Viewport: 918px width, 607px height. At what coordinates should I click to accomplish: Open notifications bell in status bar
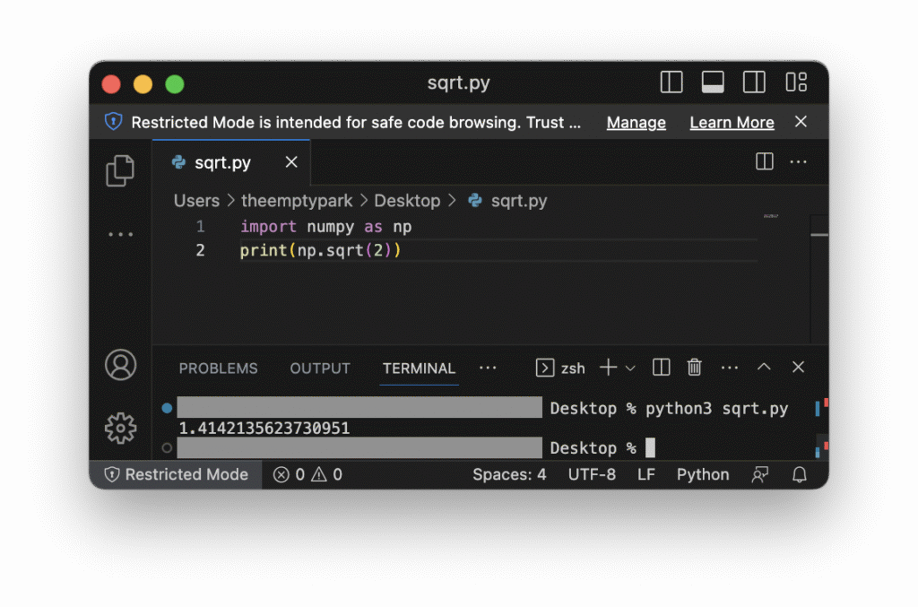pyautogui.click(x=799, y=474)
